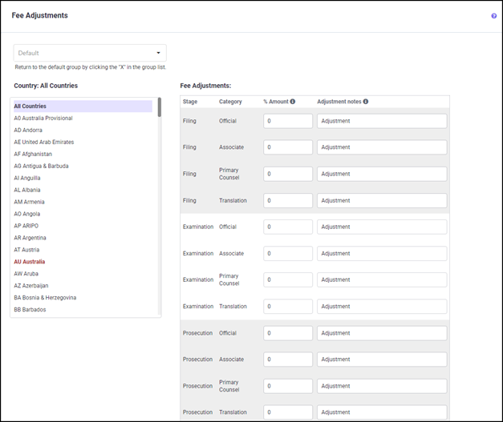Viewport: 503px width, 422px height.
Task: Click Filing Associate adjustment notes field
Action: [x=381, y=147]
